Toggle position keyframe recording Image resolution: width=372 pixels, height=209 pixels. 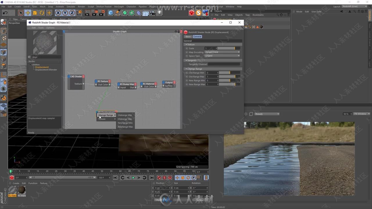(x=177, y=178)
